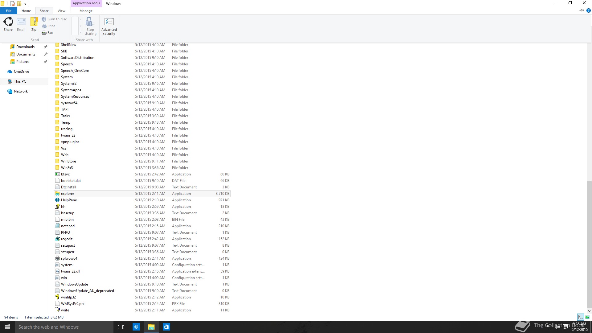The width and height of the screenshot is (592, 333).
Task: Show hidden system tray icons
Action: click(542, 327)
